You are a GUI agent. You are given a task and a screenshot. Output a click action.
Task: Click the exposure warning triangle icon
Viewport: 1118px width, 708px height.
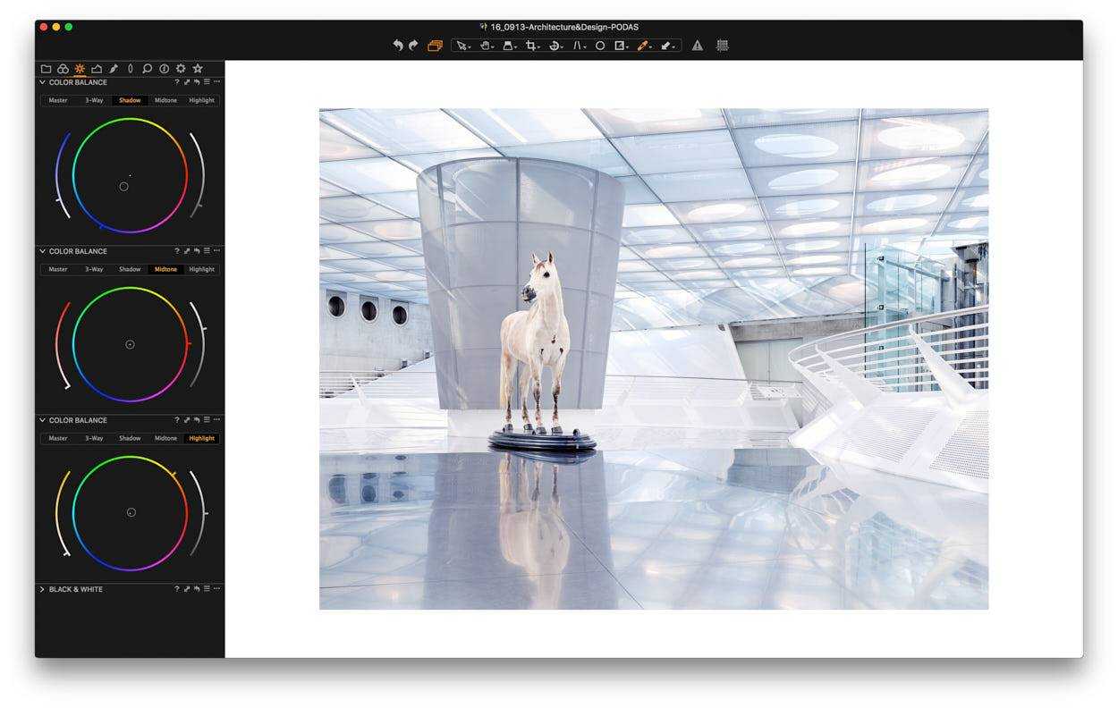(698, 46)
